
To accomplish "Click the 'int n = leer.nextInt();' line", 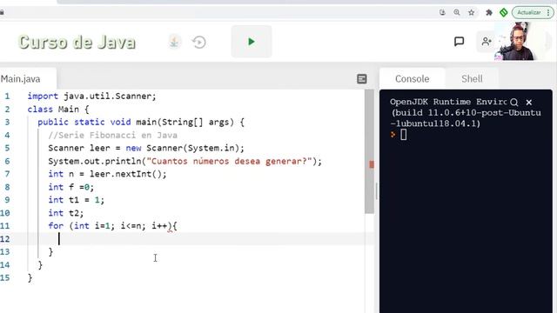I will tap(107, 174).
